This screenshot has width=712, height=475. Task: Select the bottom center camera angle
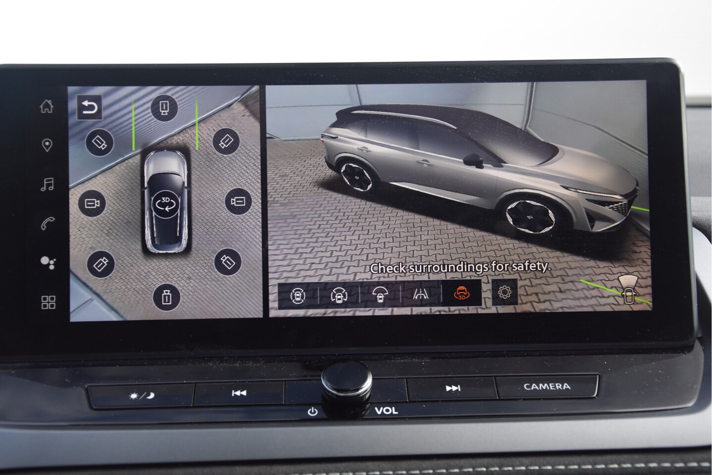pos(166,297)
